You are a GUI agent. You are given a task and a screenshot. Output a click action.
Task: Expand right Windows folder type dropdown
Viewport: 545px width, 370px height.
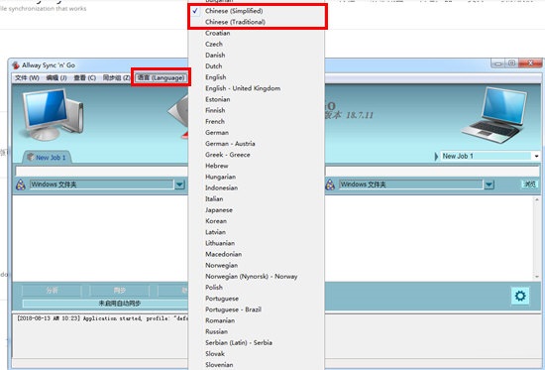[x=489, y=185]
